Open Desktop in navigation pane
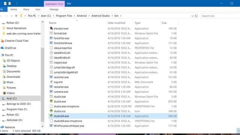 (x=12, y=66)
